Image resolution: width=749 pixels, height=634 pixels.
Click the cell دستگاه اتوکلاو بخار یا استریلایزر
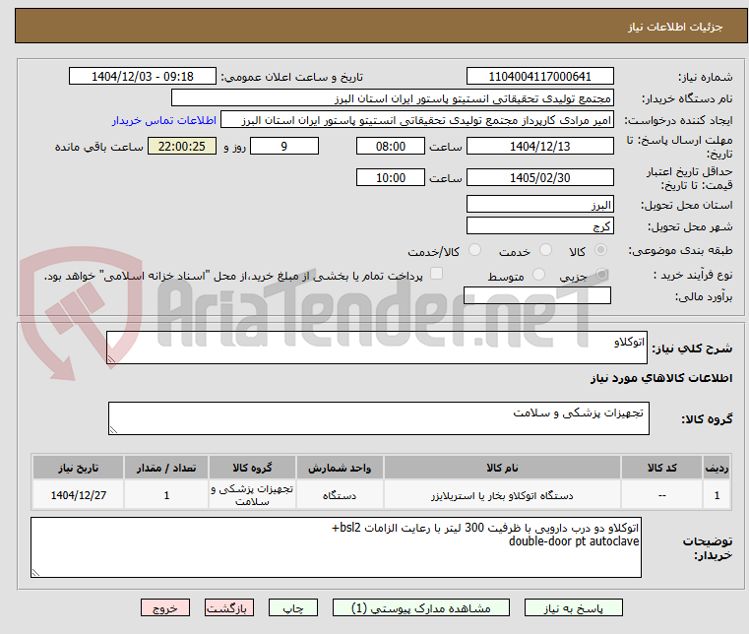(502, 495)
